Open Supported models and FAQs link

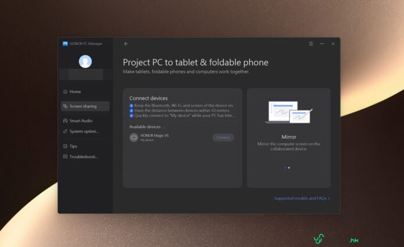click(302, 198)
